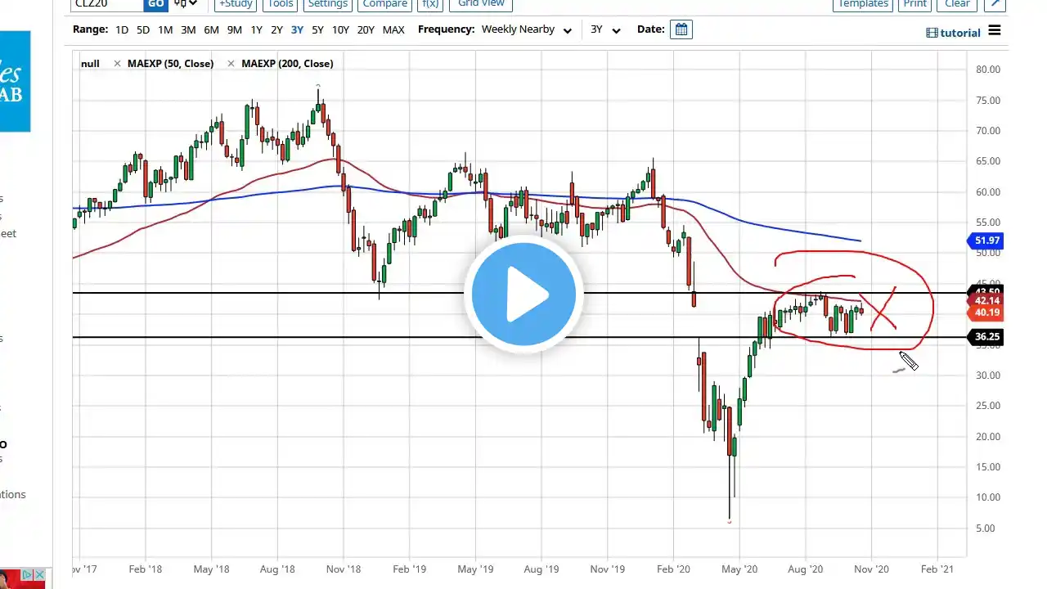Viewport: 1047px width, 589px height.
Task: Set range to 10Y
Action: pyautogui.click(x=340, y=29)
